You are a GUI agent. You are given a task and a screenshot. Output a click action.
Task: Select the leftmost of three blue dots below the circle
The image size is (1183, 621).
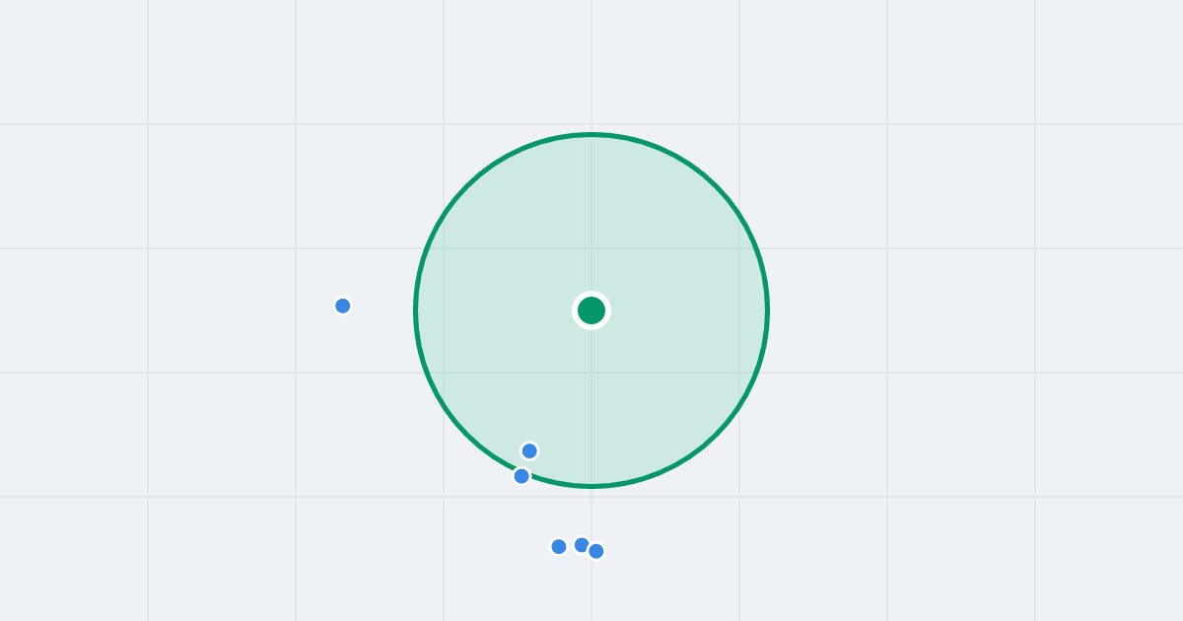click(559, 546)
